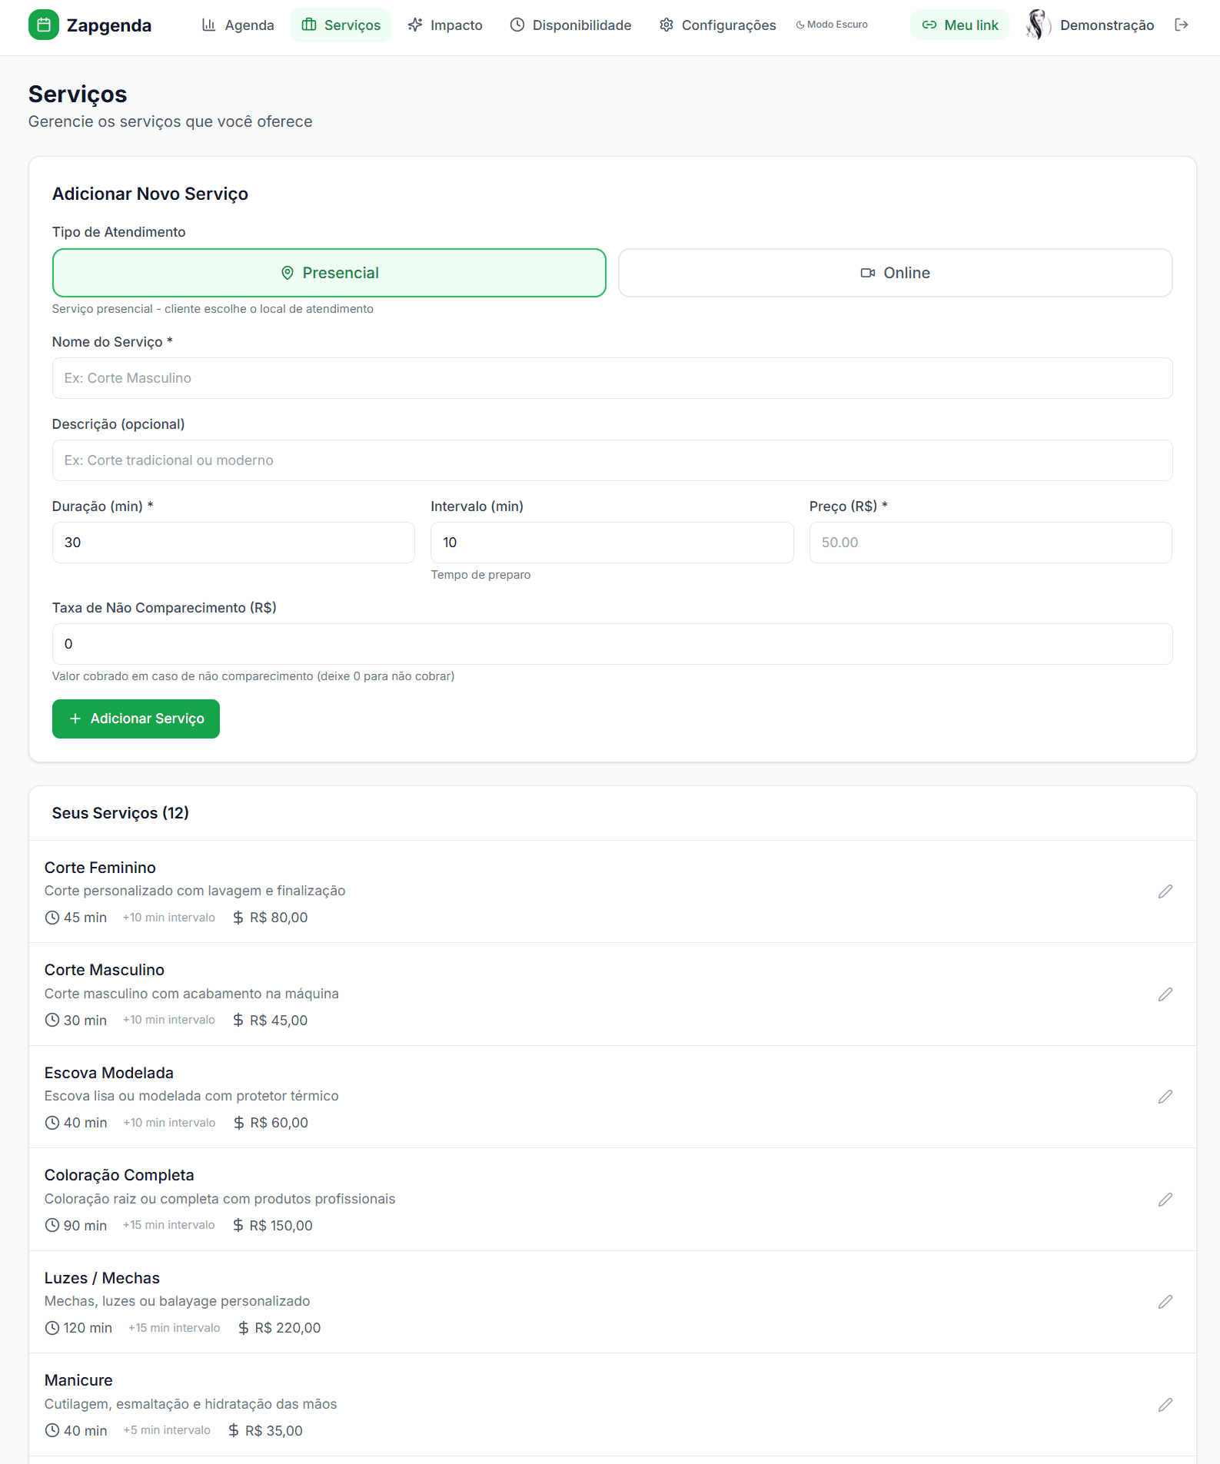Screen dimensions: 1220x1464
Task: Open editor for Coloração Completa
Action: coord(1165,1200)
